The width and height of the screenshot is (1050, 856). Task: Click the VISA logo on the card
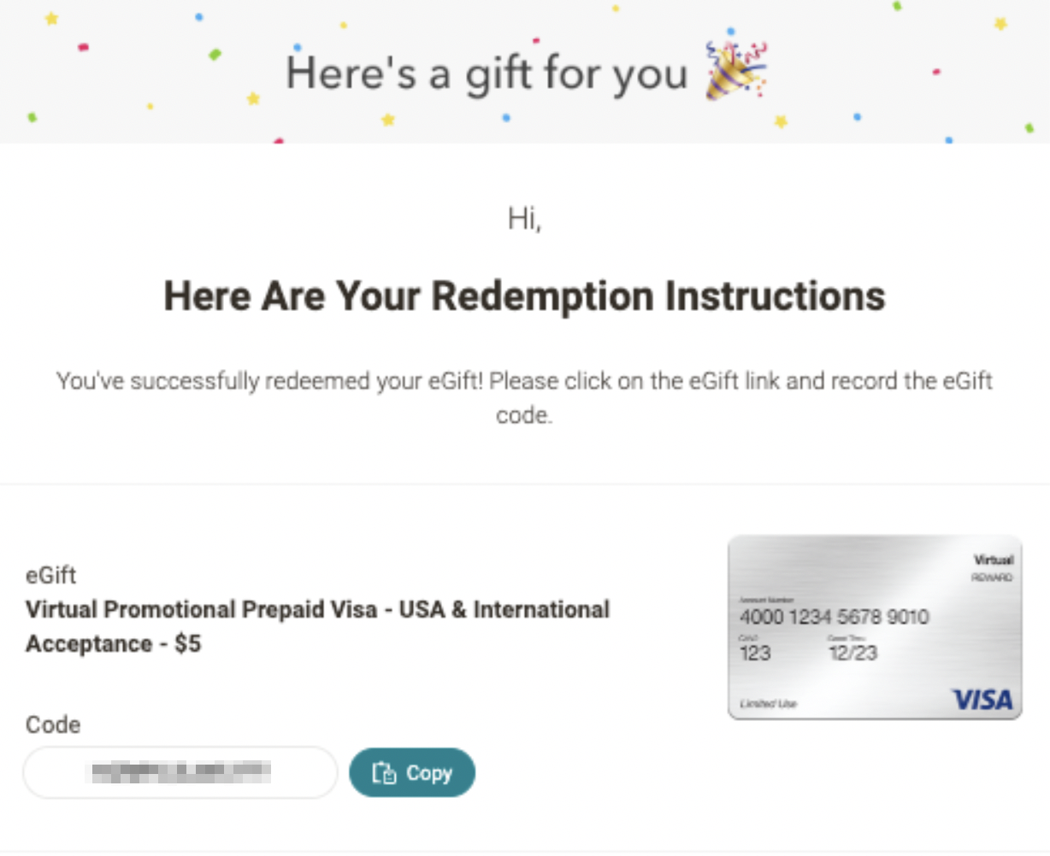point(982,700)
